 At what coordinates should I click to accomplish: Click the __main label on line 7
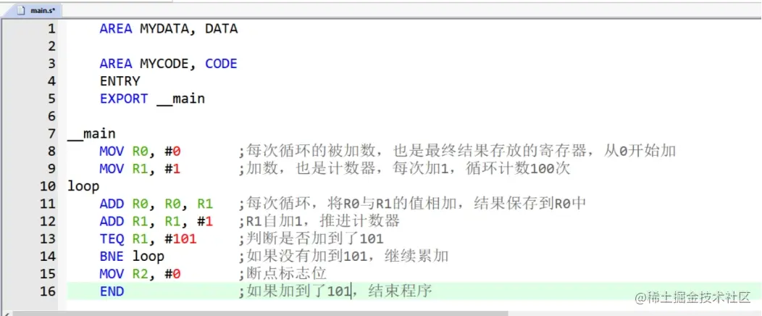tap(91, 134)
